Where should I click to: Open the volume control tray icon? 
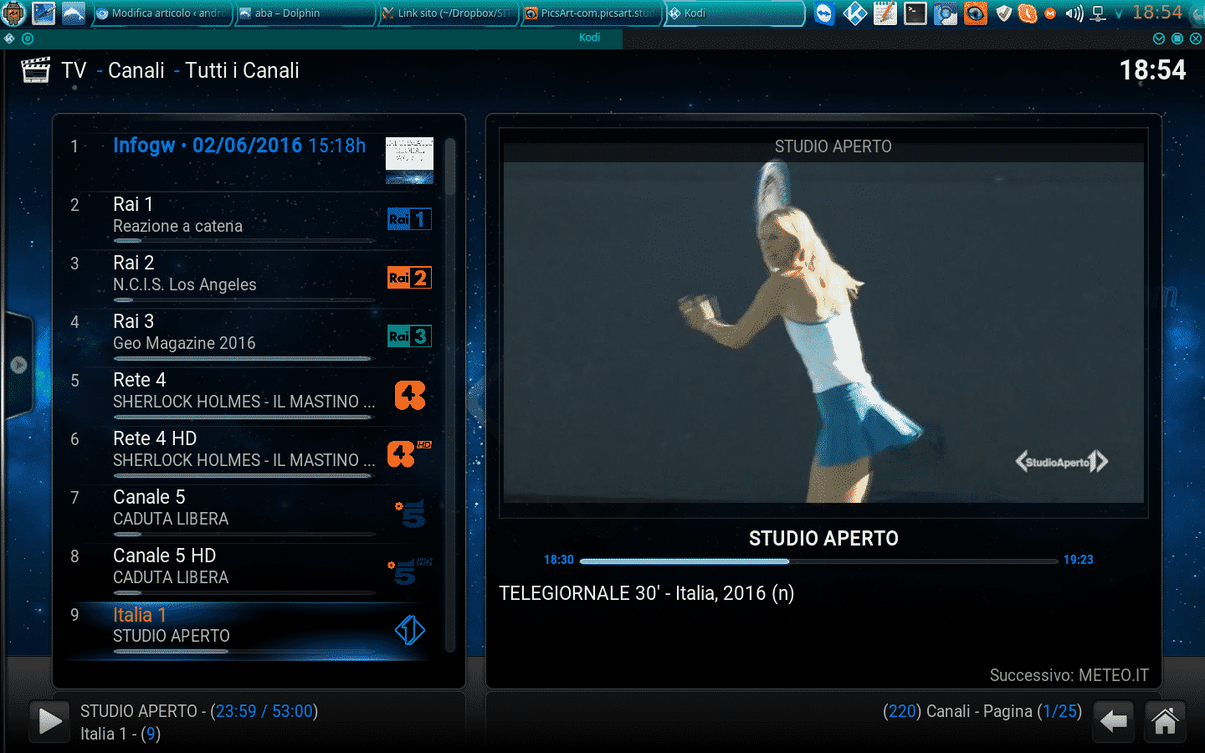1074,13
